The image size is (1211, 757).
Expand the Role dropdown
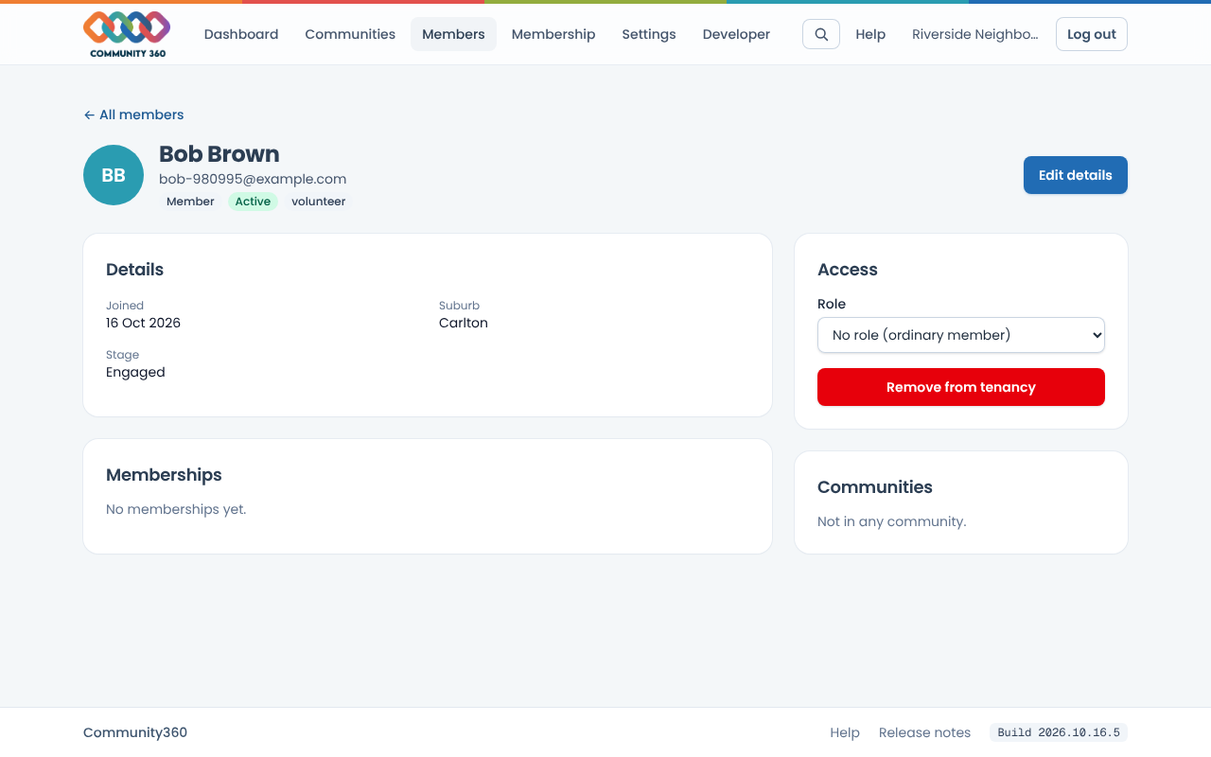pyautogui.click(x=961, y=335)
